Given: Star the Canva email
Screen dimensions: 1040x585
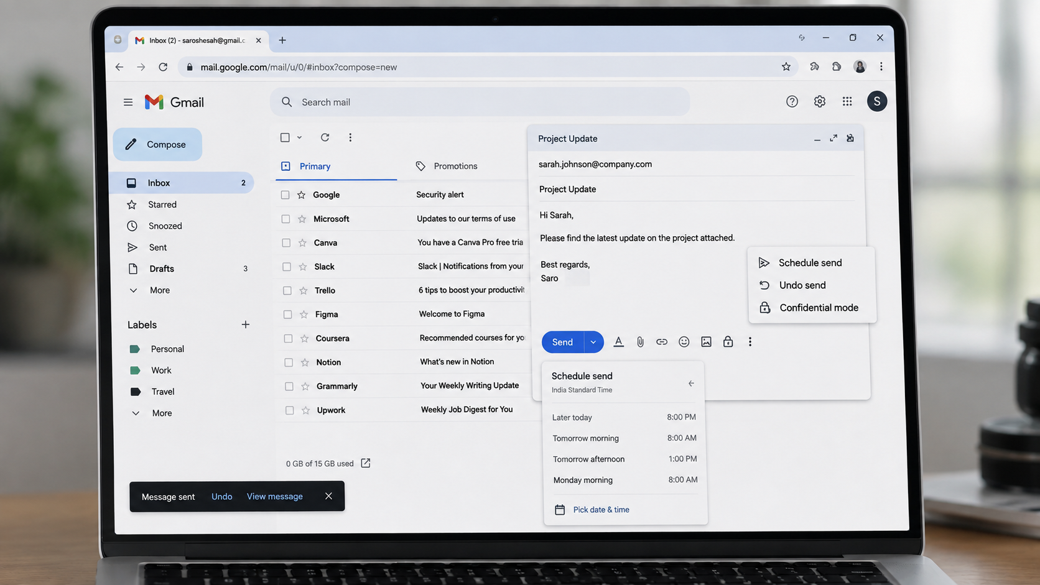Looking at the screenshot, I should tap(302, 243).
